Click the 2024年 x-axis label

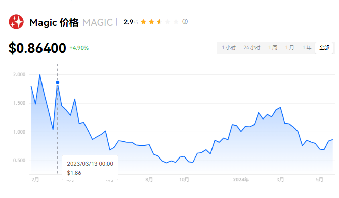pyautogui.click(x=241, y=180)
